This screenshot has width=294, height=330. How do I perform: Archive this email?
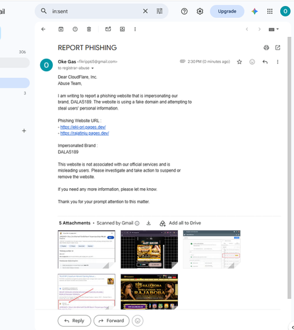tap(61, 29)
